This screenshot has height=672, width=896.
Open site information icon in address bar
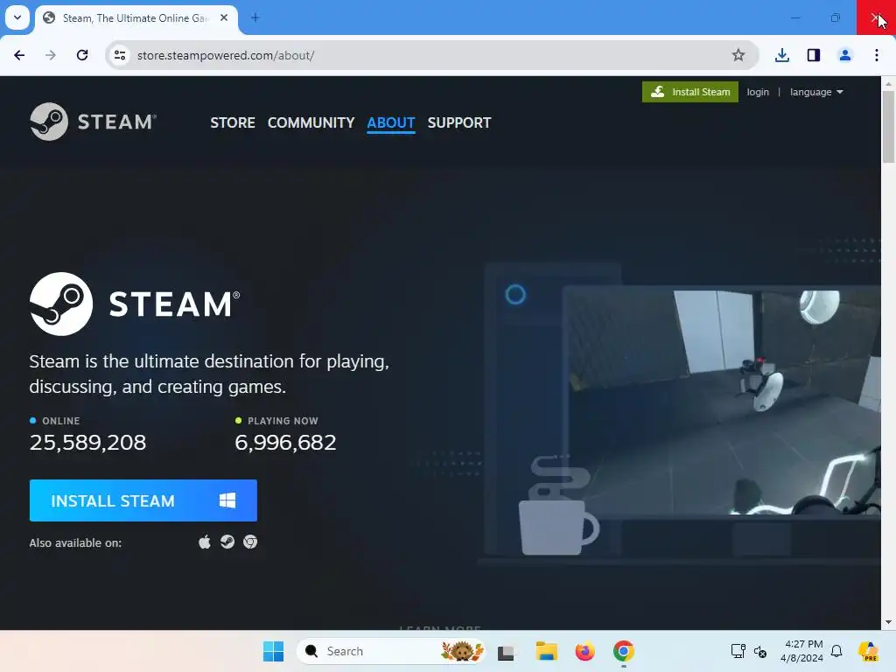[x=120, y=55]
